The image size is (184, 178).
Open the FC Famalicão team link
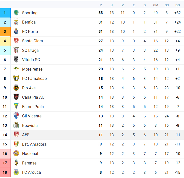click(34, 78)
